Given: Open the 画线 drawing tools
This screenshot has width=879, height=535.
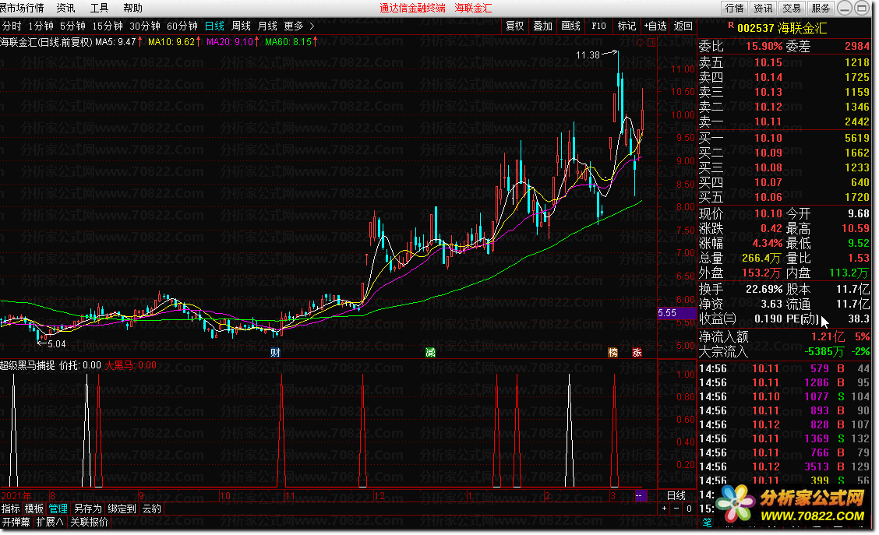Looking at the screenshot, I should click(570, 26).
